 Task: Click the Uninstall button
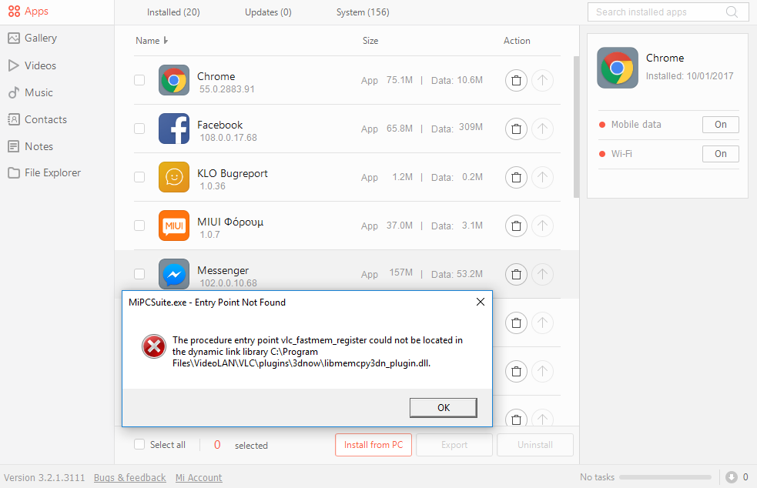tap(535, 445)
